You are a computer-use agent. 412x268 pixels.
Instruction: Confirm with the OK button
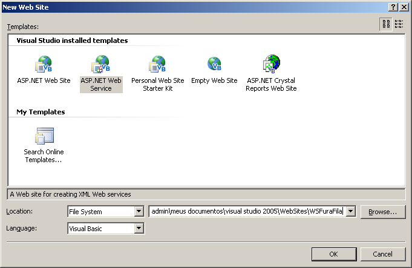click(x=333, y=254)
